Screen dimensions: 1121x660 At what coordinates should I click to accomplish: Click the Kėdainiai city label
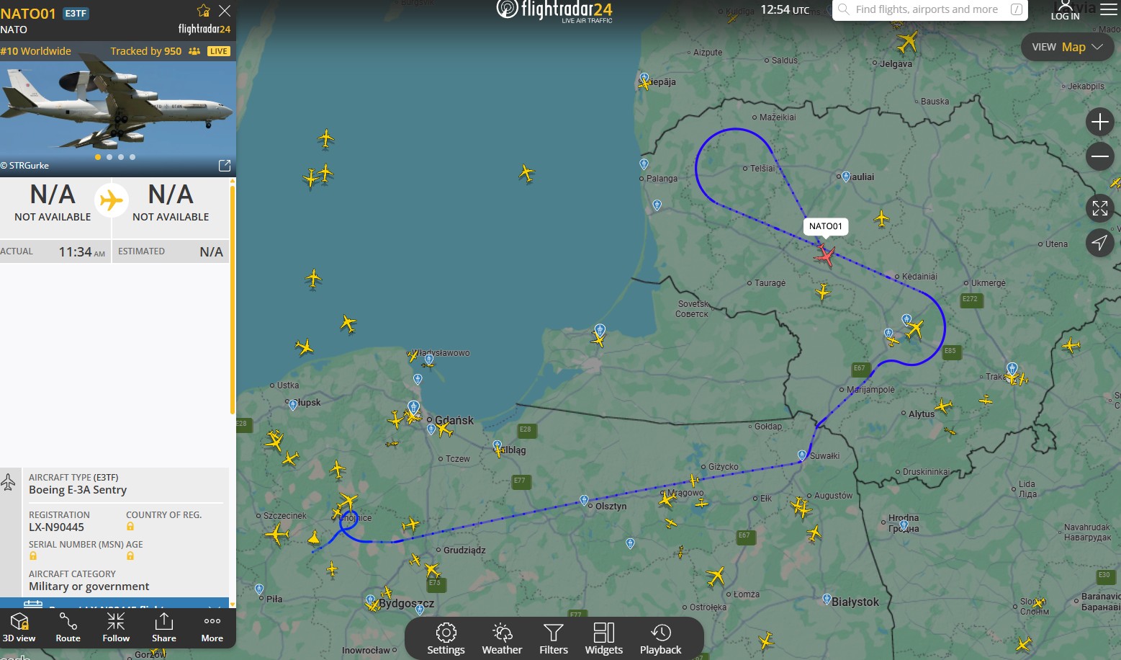point(919,277)
